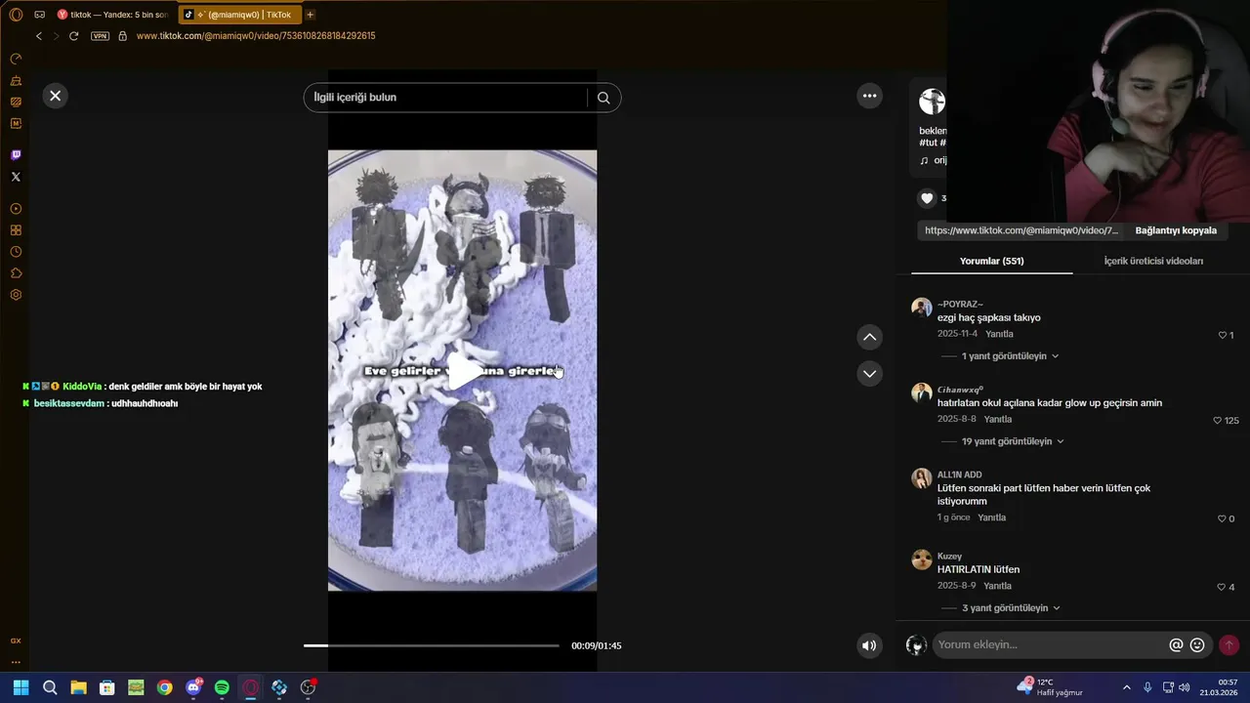The width and height of the screenshot is (1250, 703).
Task: Reload the TikTok page
Action: [73, 36]
